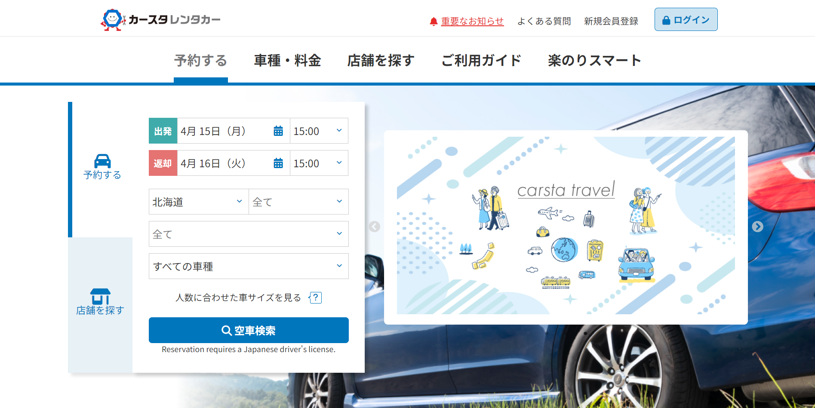
Task: Click the question mark help icon
Action: (x=316, y=298)
